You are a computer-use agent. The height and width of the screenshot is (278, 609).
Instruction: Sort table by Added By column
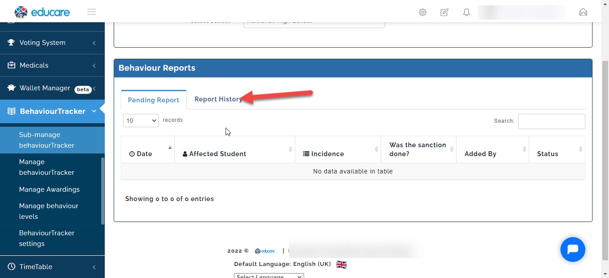point(493,149)
